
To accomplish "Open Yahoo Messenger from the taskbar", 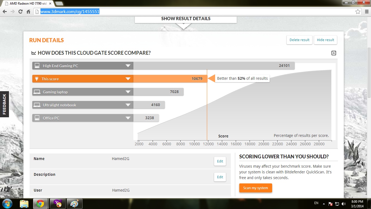I will (58, 204).
